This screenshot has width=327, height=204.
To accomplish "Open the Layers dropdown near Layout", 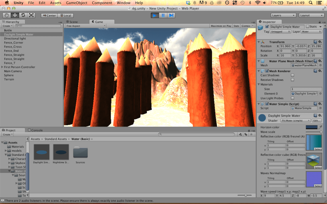I will 283,15.
